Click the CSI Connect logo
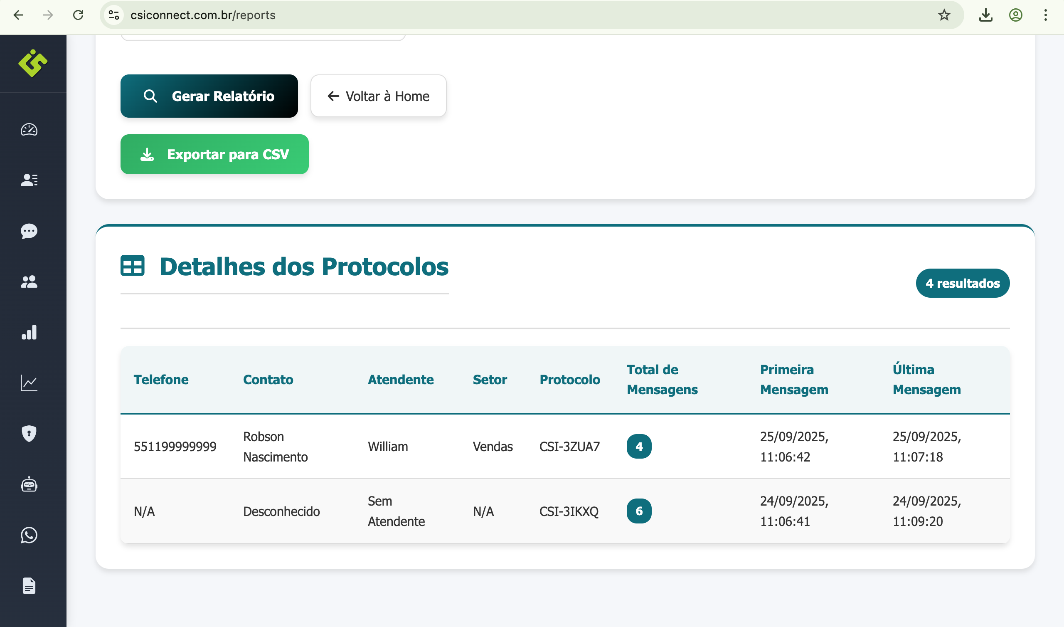 pyautogui.click(x=33, y=64)
